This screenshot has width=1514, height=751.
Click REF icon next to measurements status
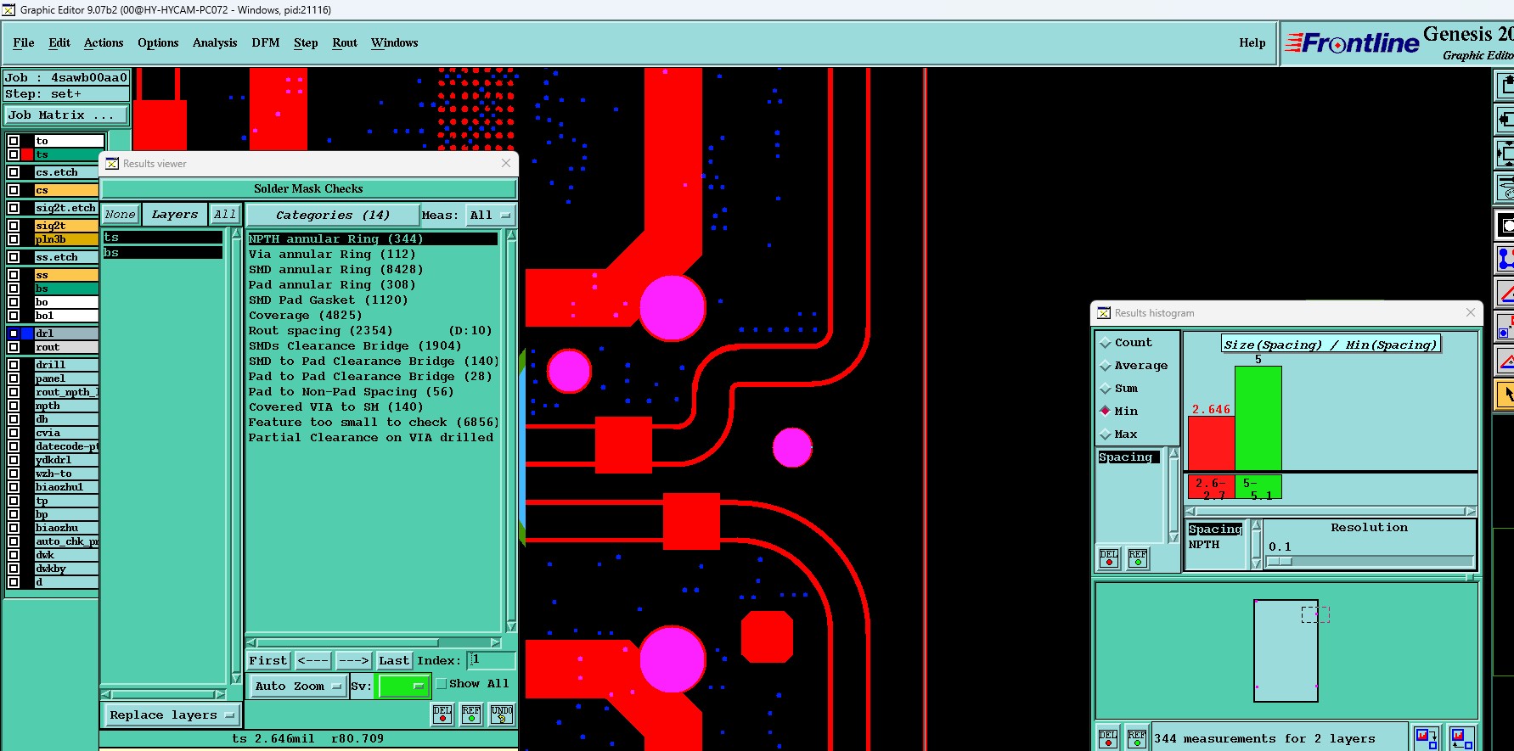click(1137, 738)
